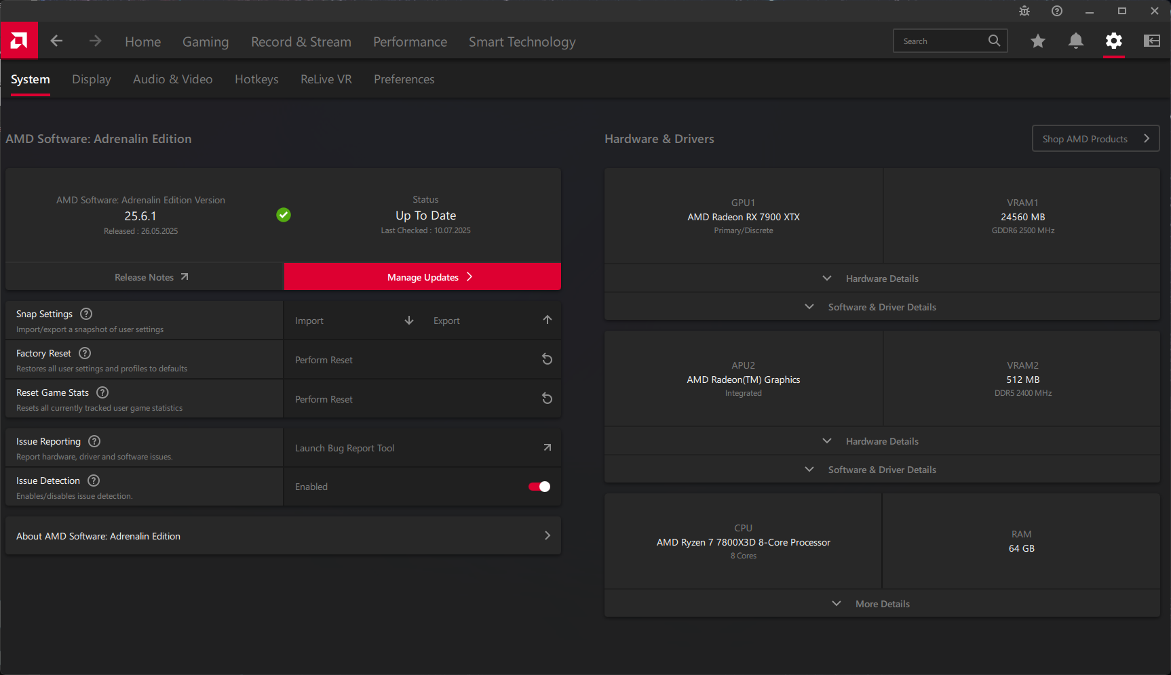Click the Export up-arrow icon
The height and width of the screenshot is (675, 1171).
548,320
